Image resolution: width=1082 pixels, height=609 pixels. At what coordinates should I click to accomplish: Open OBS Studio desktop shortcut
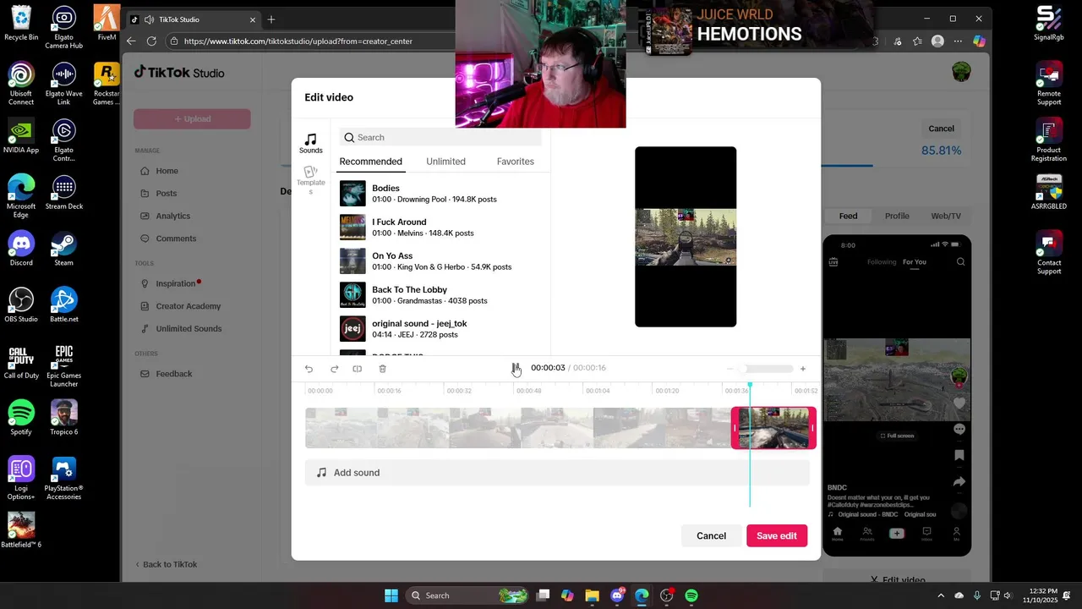click(x=21, y=304)
